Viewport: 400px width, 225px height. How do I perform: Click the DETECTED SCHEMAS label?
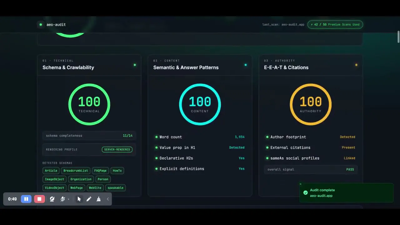pos(57,163)
